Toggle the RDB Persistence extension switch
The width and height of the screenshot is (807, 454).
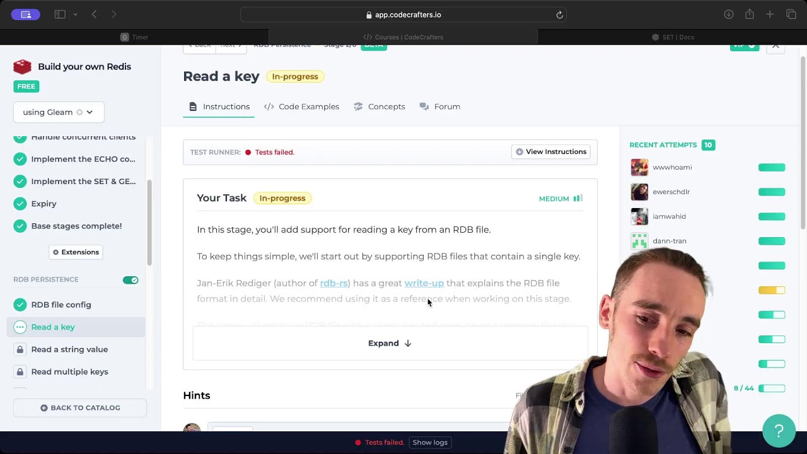click(131, 280)
